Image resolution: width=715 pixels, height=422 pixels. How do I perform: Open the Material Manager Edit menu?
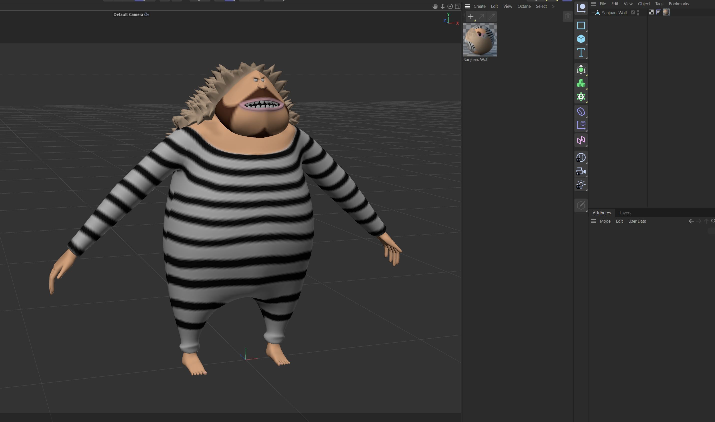[494, 6]
